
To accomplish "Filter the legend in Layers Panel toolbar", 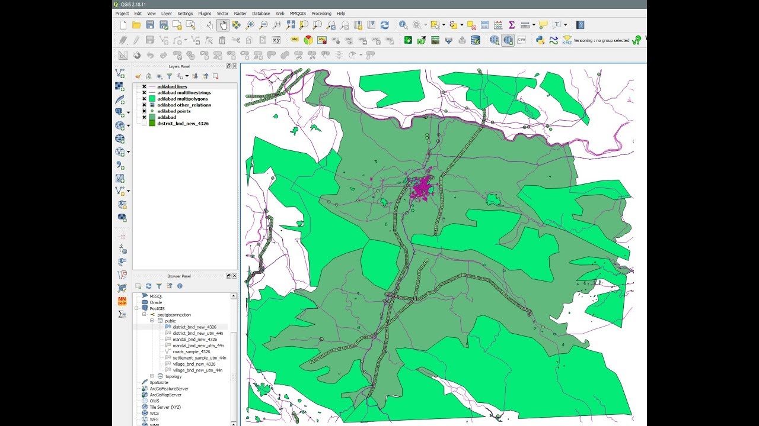I will point(169,76).
